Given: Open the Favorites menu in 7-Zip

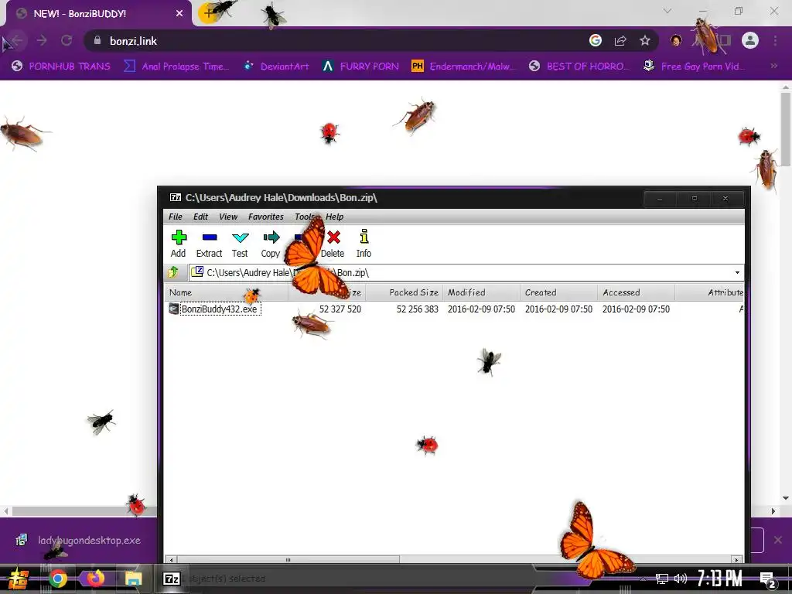Looking at the screenshot, I should (x=266, y=217).
